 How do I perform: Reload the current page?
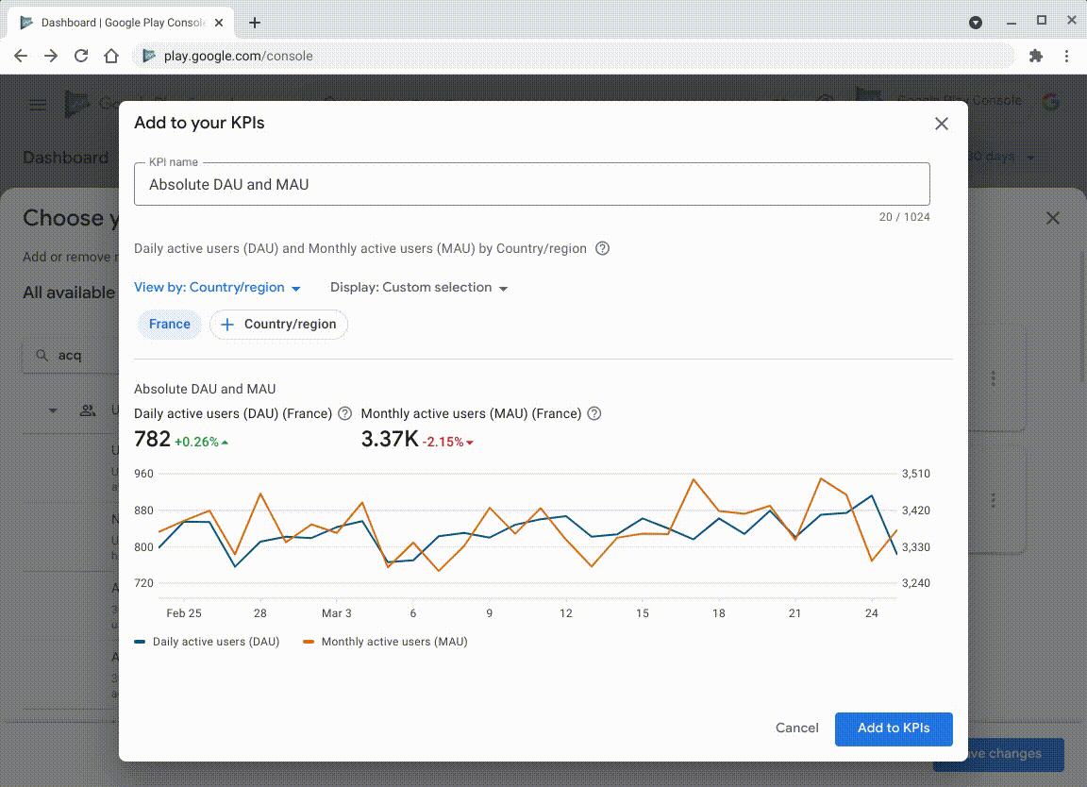click(x=81, y=56)
